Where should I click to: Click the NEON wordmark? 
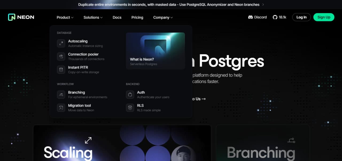(x=26, y=17)
